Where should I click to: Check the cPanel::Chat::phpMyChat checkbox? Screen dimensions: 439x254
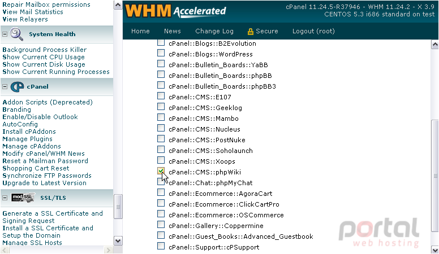coord(161,182)
